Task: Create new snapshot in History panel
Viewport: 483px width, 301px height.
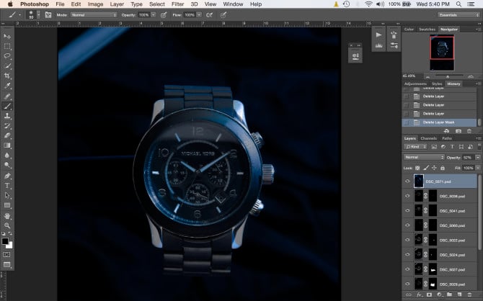Action: (x=458, y=131)
